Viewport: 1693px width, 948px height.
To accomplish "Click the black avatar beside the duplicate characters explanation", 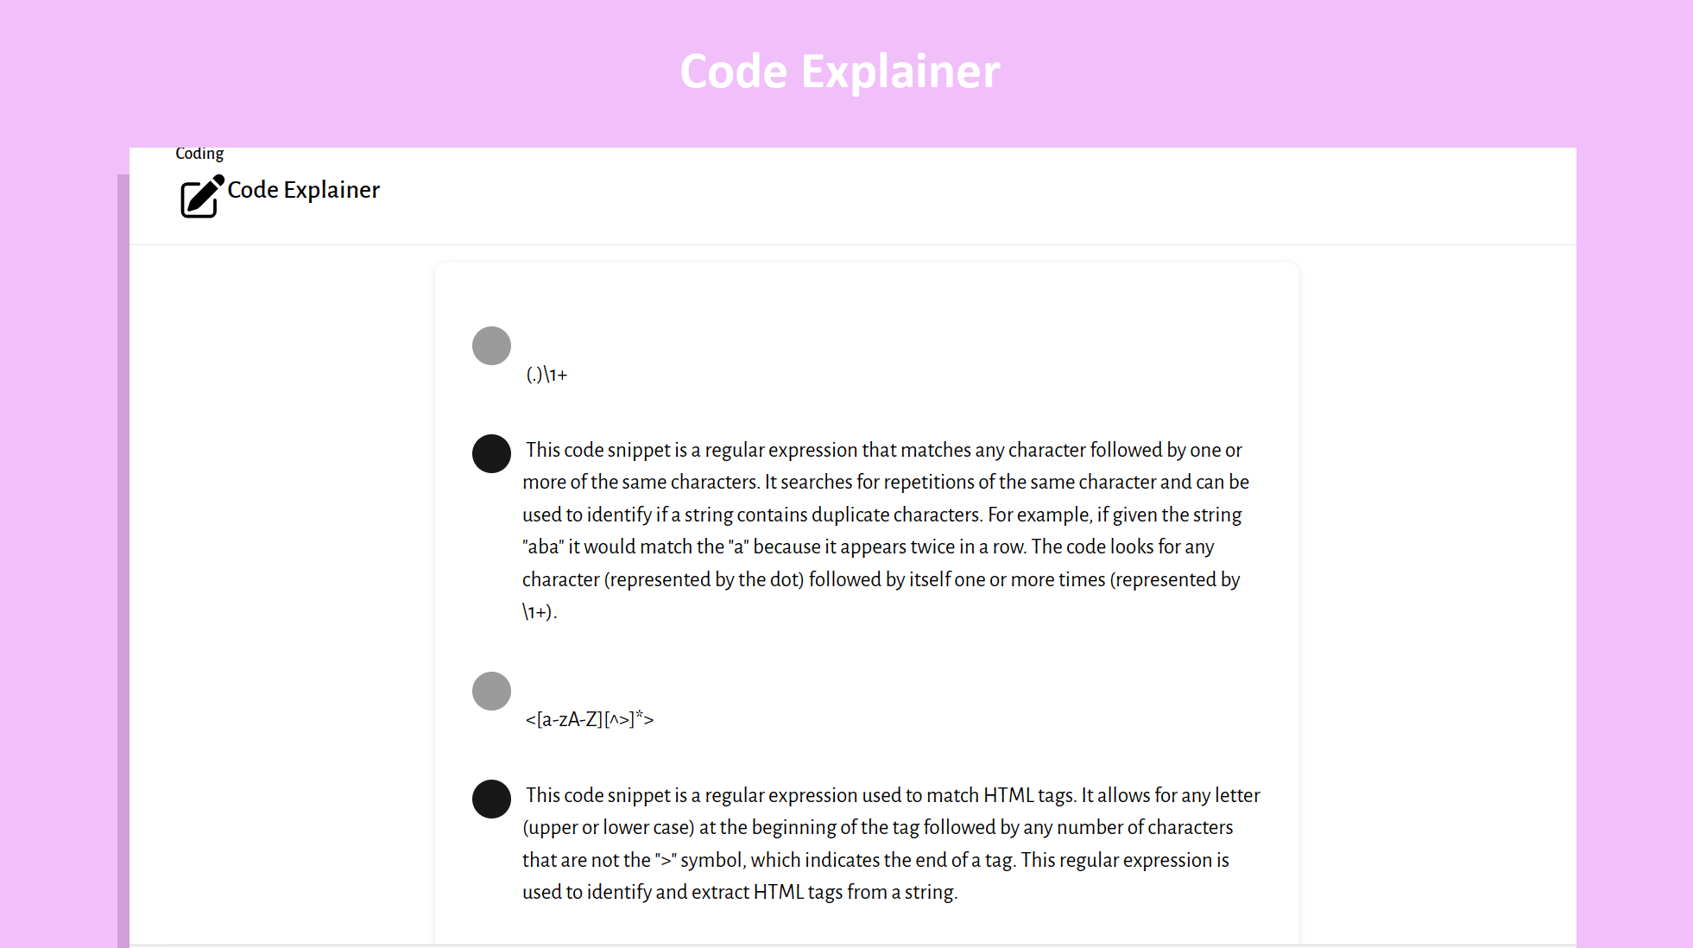I will [491, 453].
